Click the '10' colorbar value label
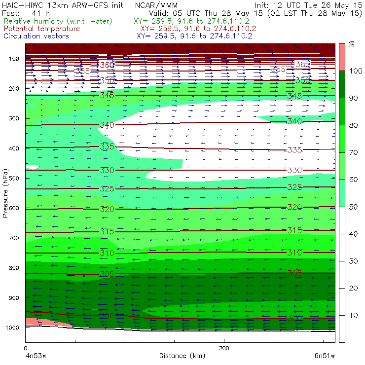365x365 pixels. point(353,315)
